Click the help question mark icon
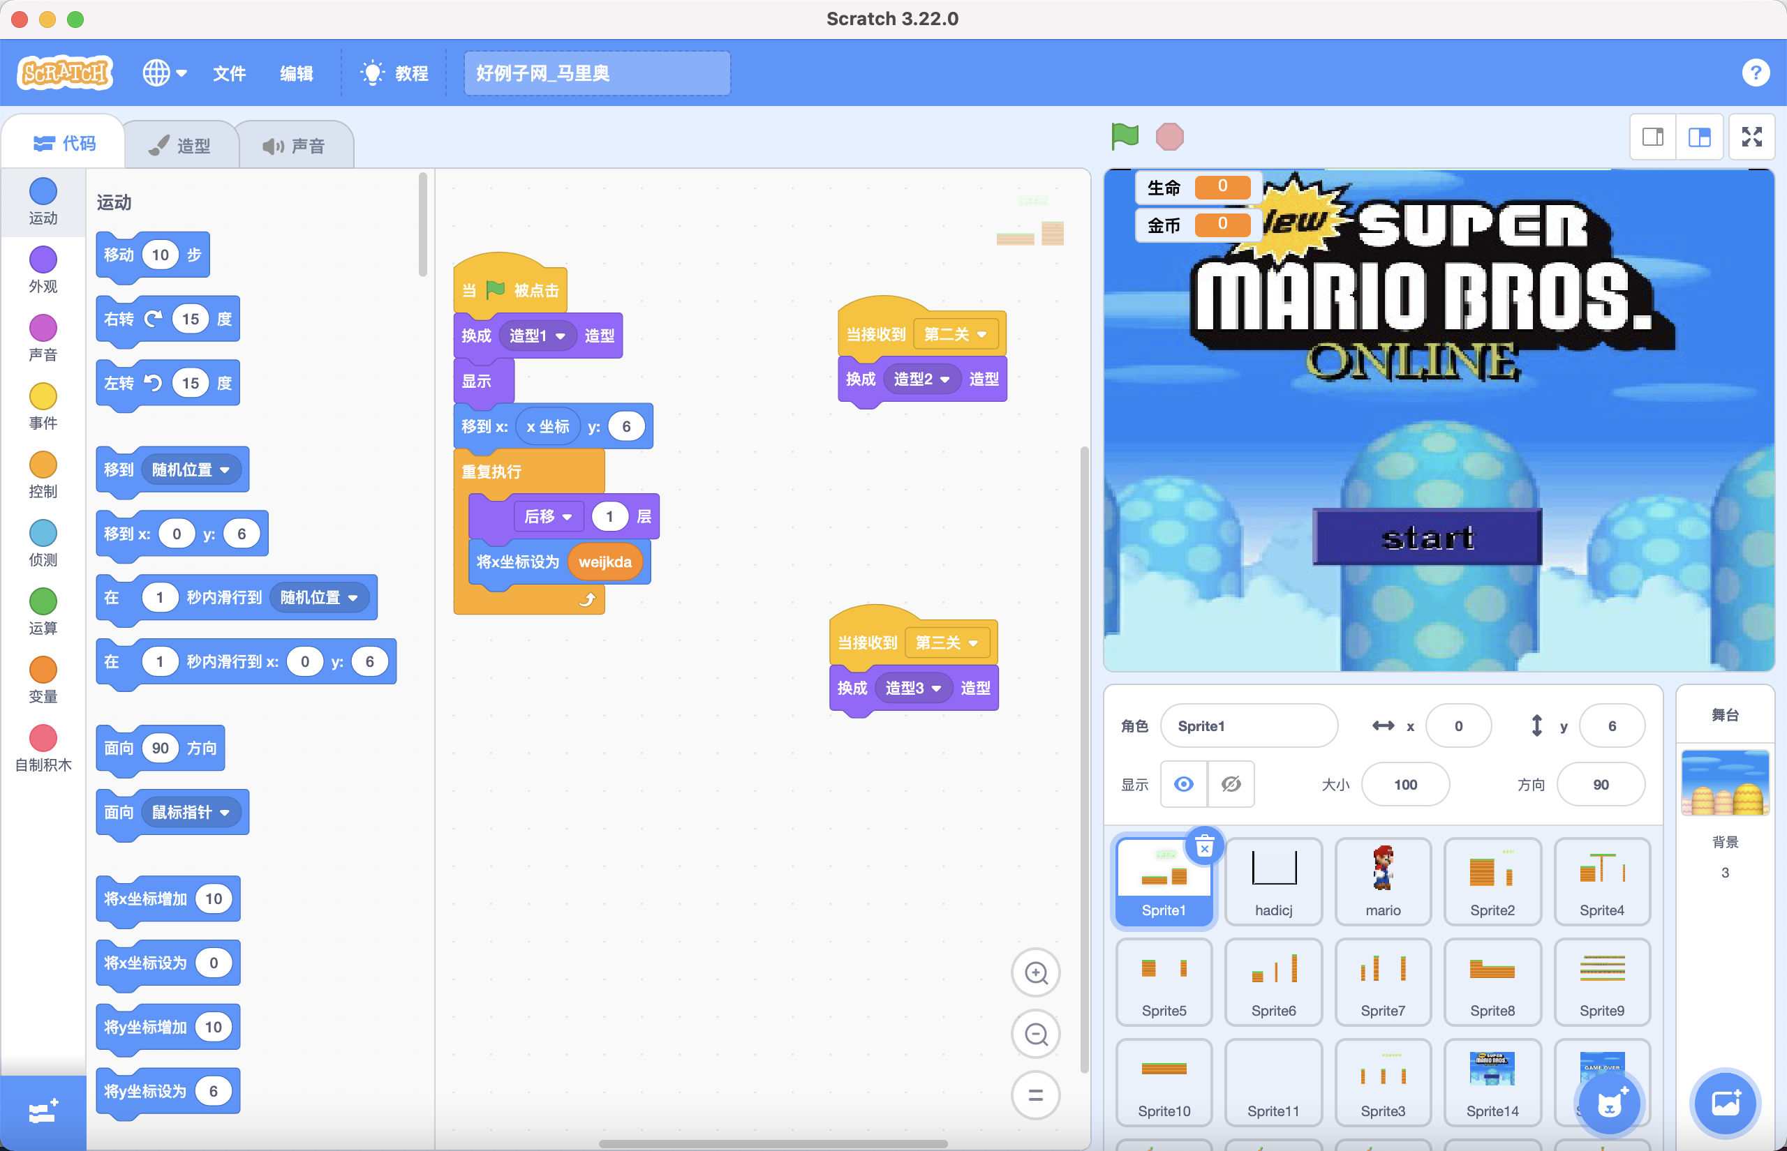This screenshot has width=1787, height=1151. click(1755, 73)
